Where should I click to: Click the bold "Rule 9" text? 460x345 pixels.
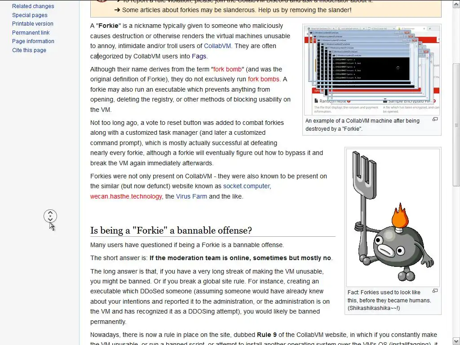tap(267, 335)
